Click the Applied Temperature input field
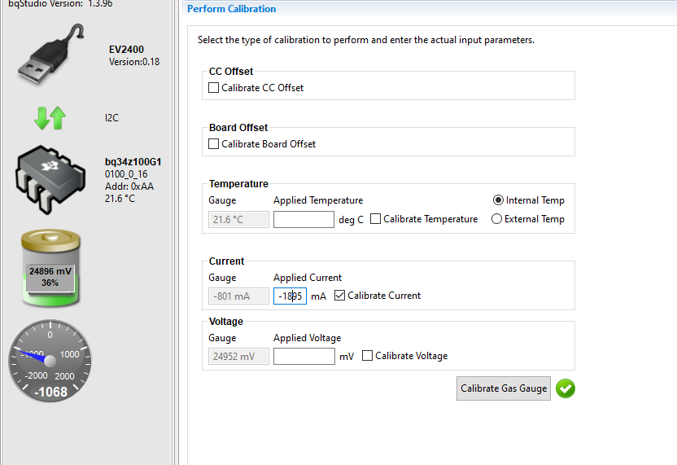Image resolution: width=677 pixels, height=465 pixels. click(304, 220)
